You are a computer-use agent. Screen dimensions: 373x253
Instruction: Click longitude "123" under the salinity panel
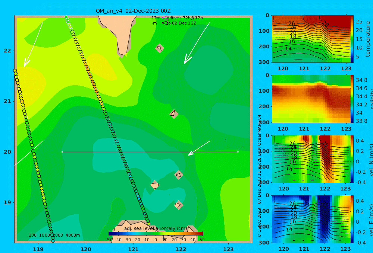point(346,129)
